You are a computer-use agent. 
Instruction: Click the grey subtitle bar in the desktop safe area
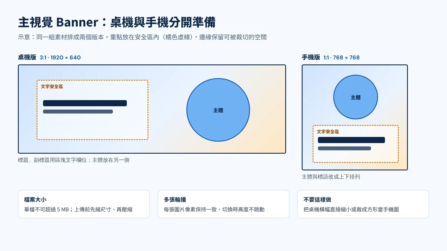[78, 112]
